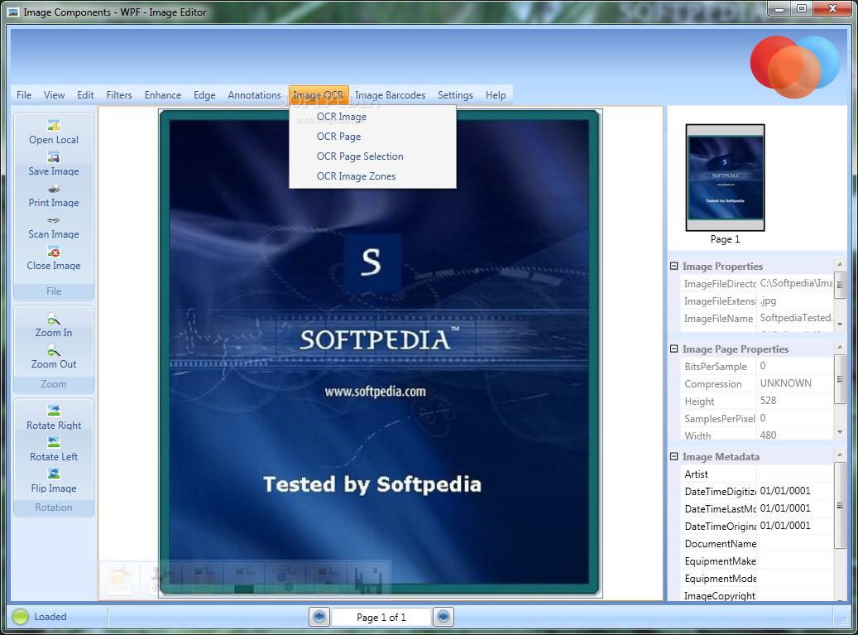Click Image Metadata scrollbar thumb

point(840,505)
